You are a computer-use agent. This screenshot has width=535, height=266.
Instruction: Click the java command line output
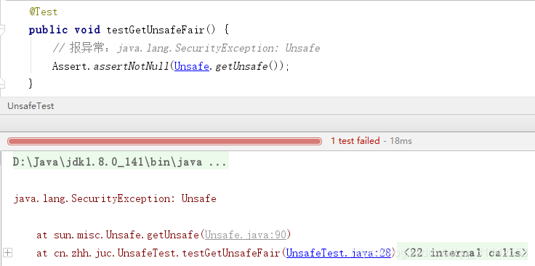[121, 162]
